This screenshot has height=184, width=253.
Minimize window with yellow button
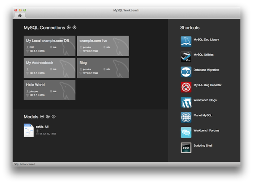(20, 10)
